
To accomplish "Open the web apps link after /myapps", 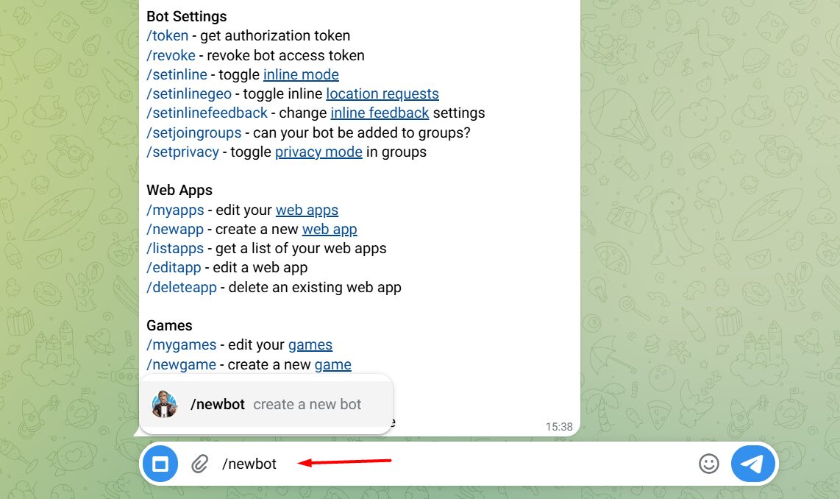I will pyautogui.click(x=307, y=210).
